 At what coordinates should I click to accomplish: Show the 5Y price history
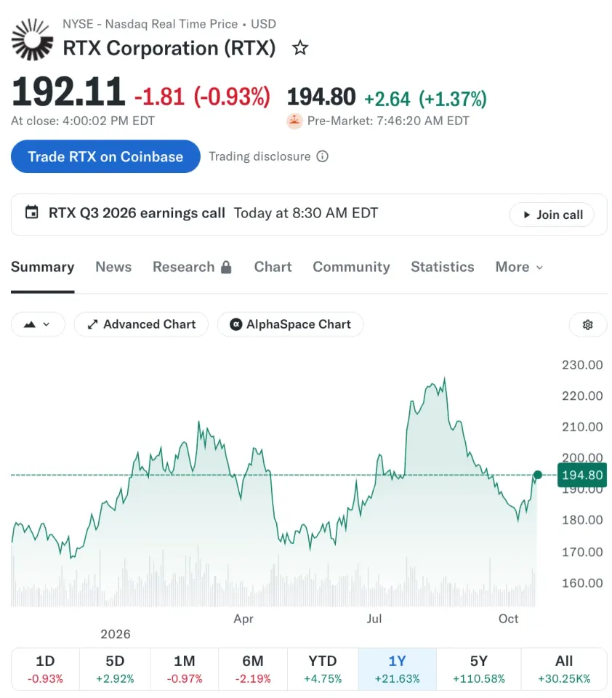click(478, 669)
